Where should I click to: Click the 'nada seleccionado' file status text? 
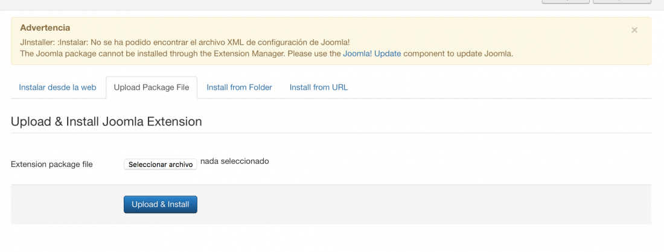(x=235, y=161)
